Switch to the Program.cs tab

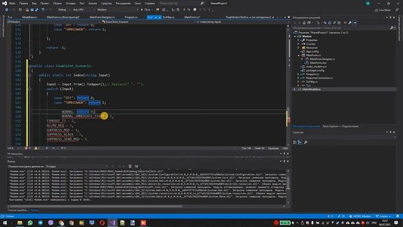click(x=131, y=17)
